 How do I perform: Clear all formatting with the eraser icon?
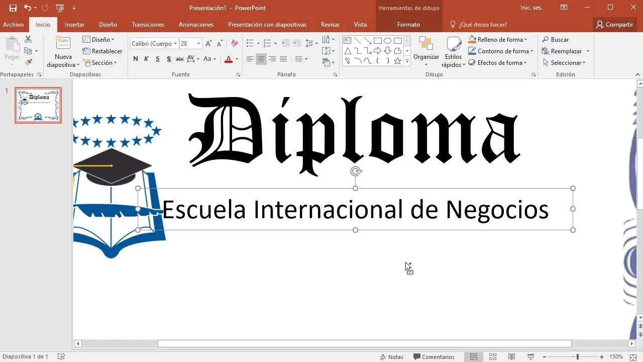coord(235,44)
